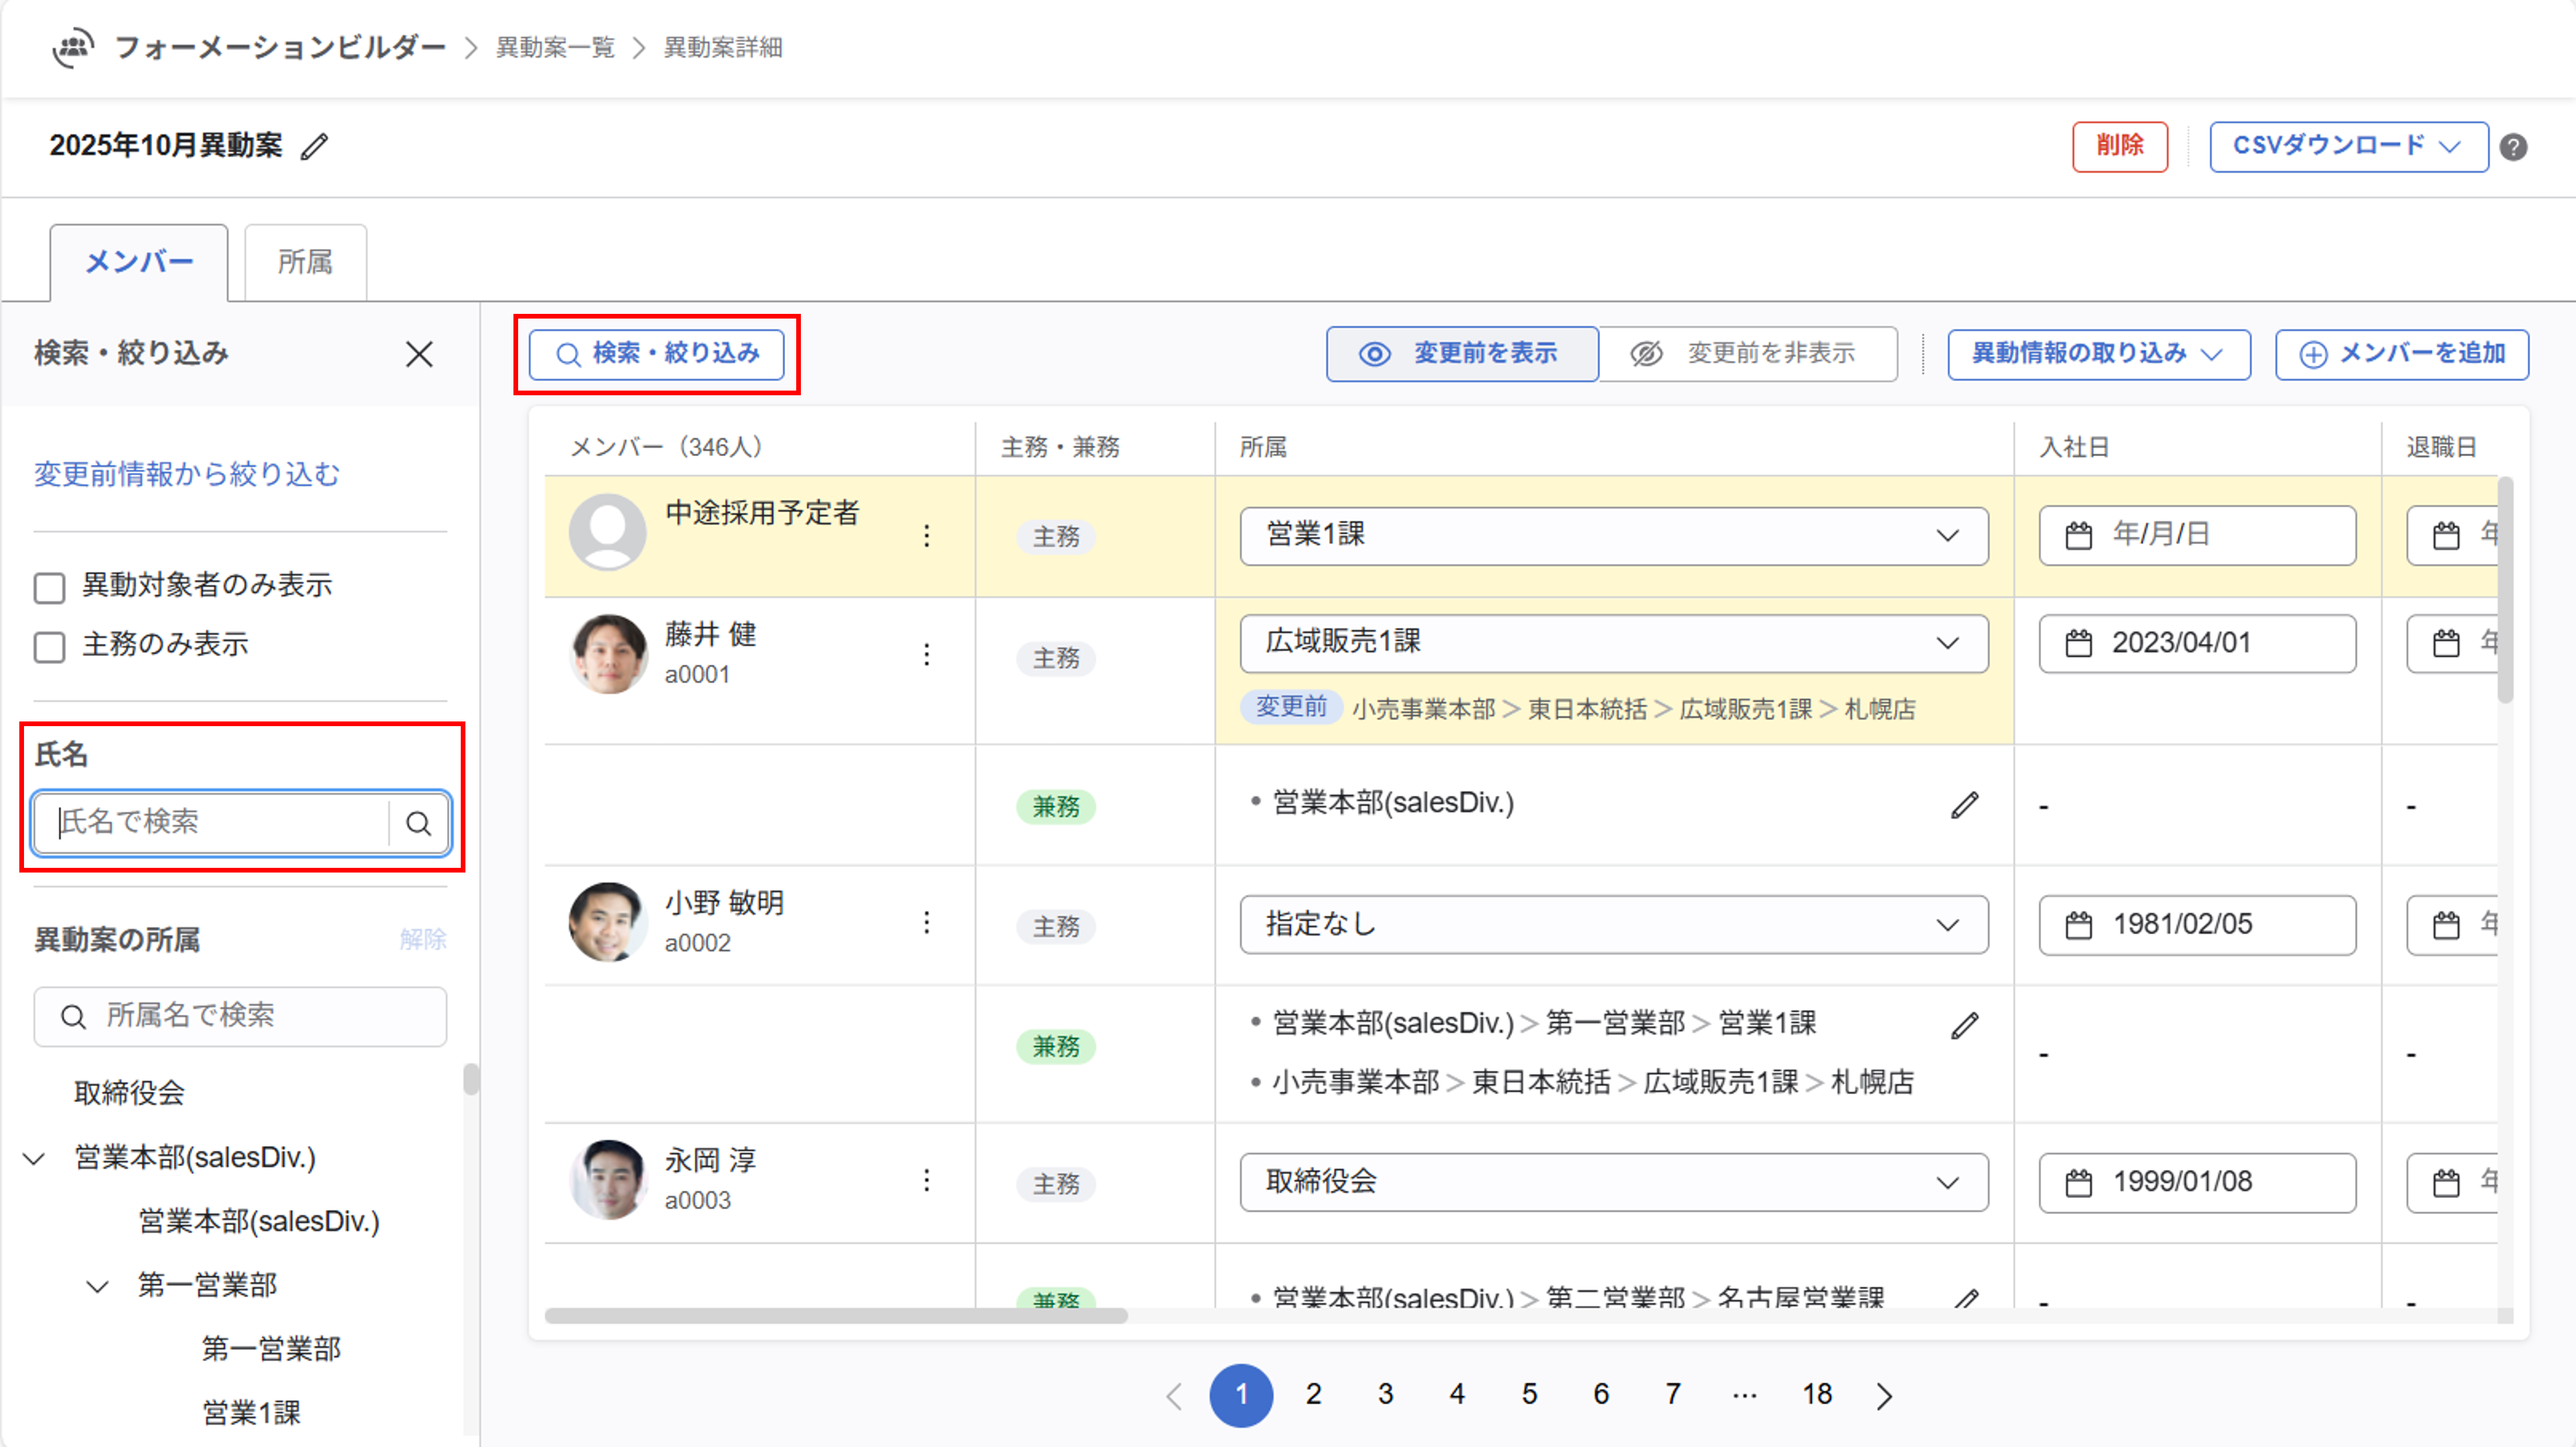
Task: Collapse the 第一営業部 tree node
Action: (x=97, y=1286)
